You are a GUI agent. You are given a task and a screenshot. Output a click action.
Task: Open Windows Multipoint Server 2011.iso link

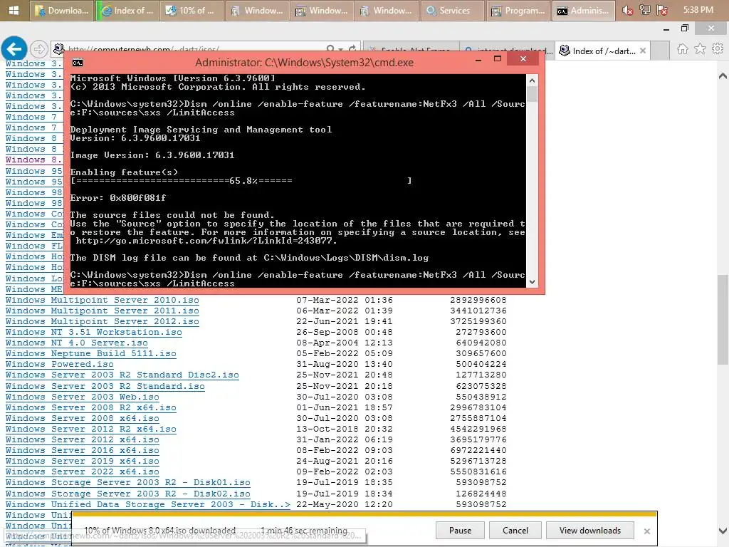(x=103, y=311)
